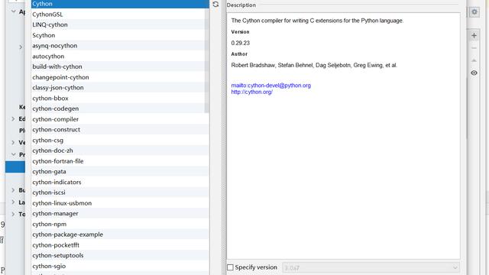Screen dimensions: 489x275
Task: Expand the Ed settings tree node
Action: click(x=13, y=119)
